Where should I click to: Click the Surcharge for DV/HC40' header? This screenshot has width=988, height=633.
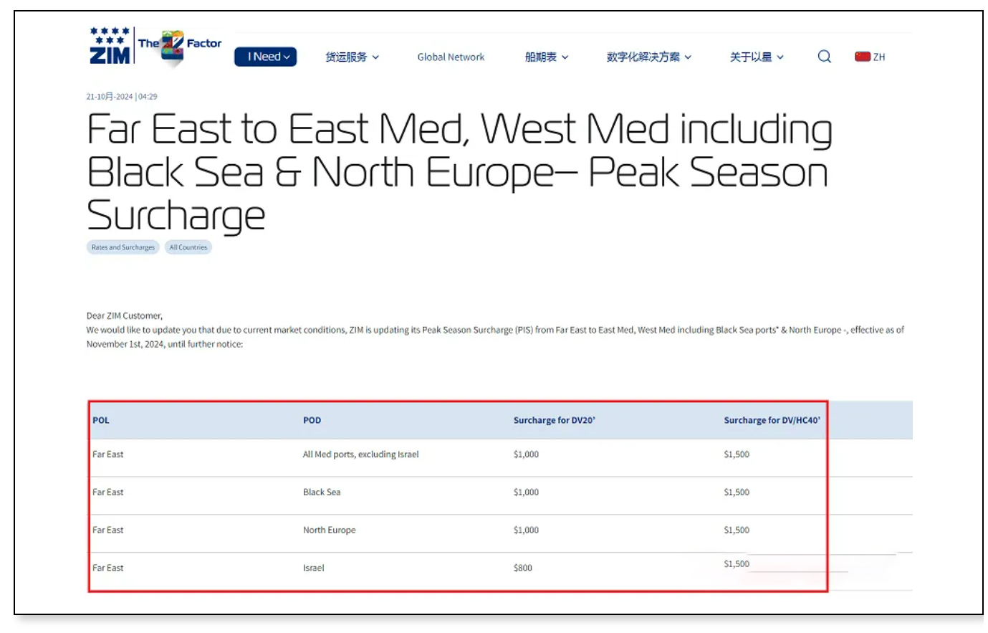(772, 420)
